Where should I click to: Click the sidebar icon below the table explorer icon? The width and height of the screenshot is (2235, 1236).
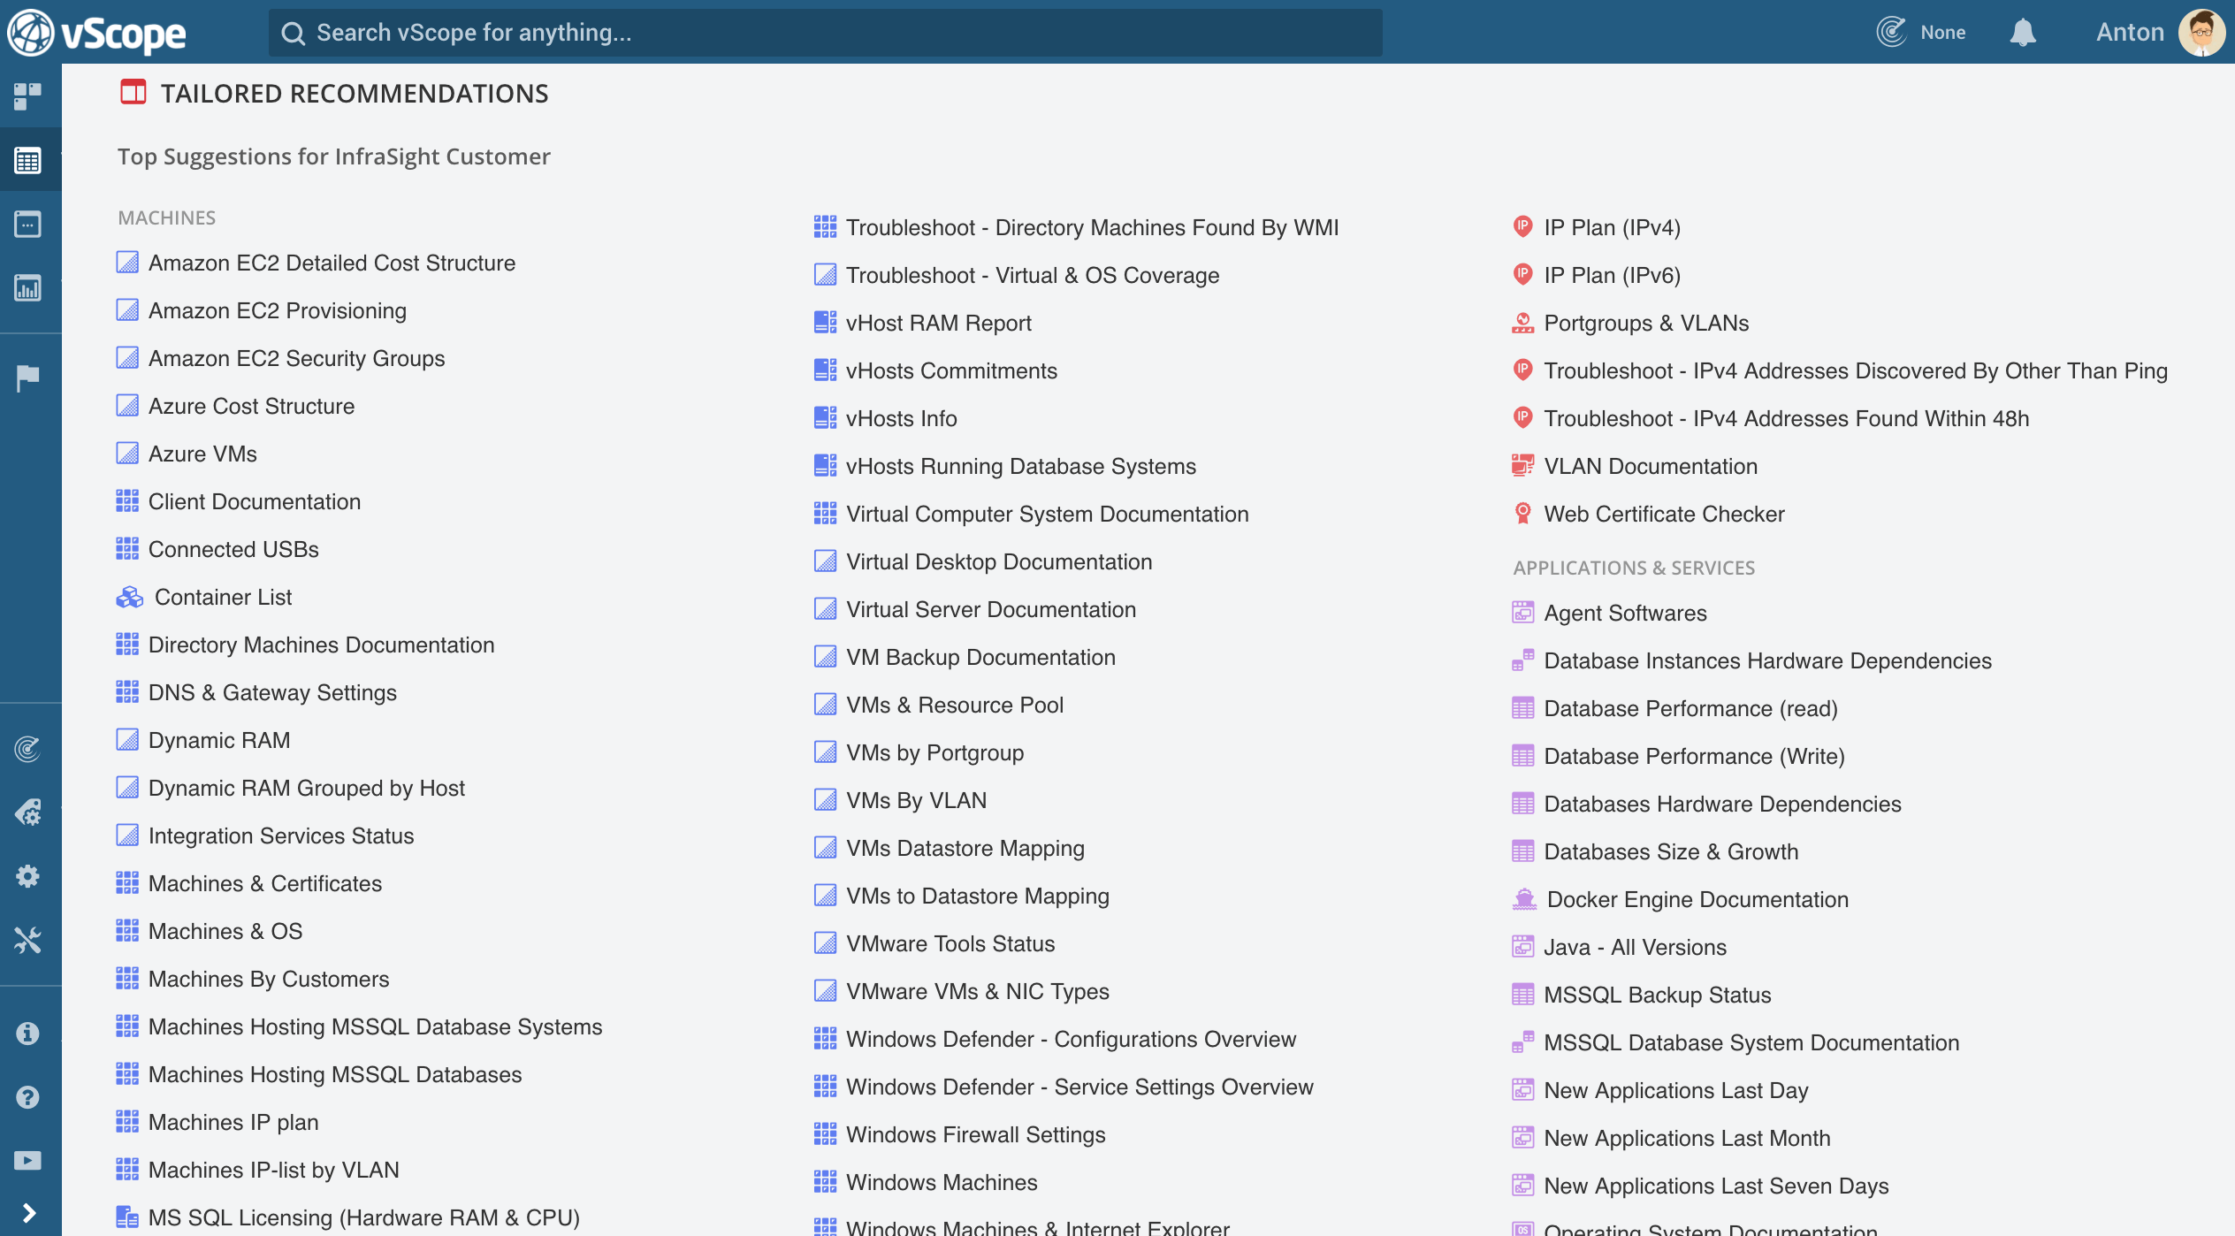tap(27, 224)
